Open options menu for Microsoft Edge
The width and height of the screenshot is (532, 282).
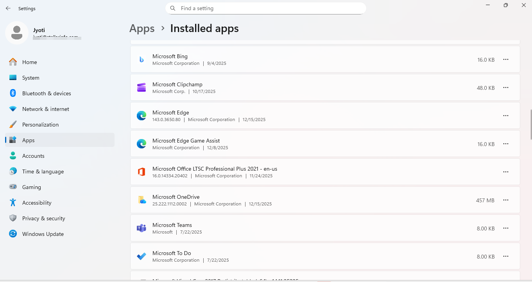(506, 116)
